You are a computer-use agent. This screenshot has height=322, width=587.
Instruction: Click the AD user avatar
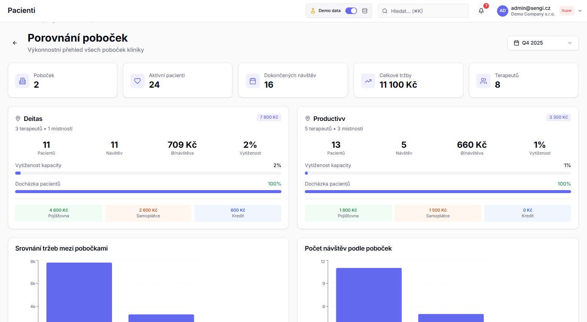pos(502,11)
